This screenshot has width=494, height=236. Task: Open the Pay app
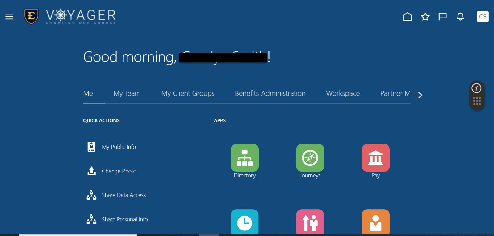click(x=375, y=158)
